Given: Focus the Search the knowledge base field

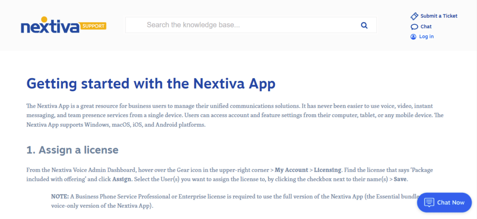Looking at the screenshot, I should click(x=251, y=25).
